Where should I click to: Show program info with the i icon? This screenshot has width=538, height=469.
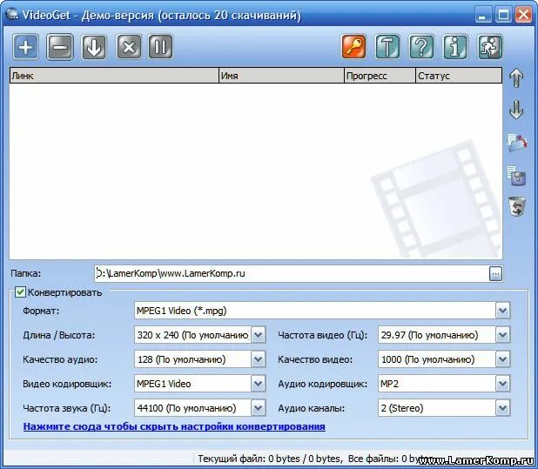[455, 47]
